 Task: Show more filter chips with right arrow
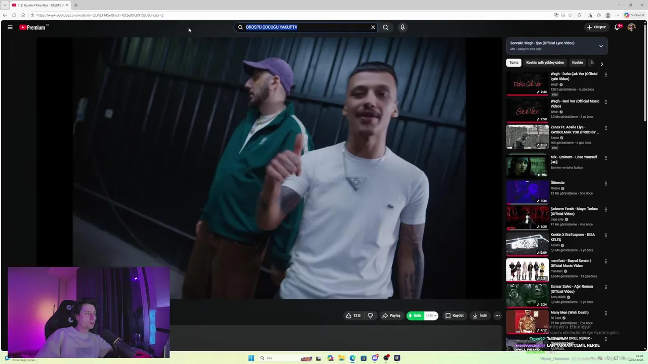[601, 64]
